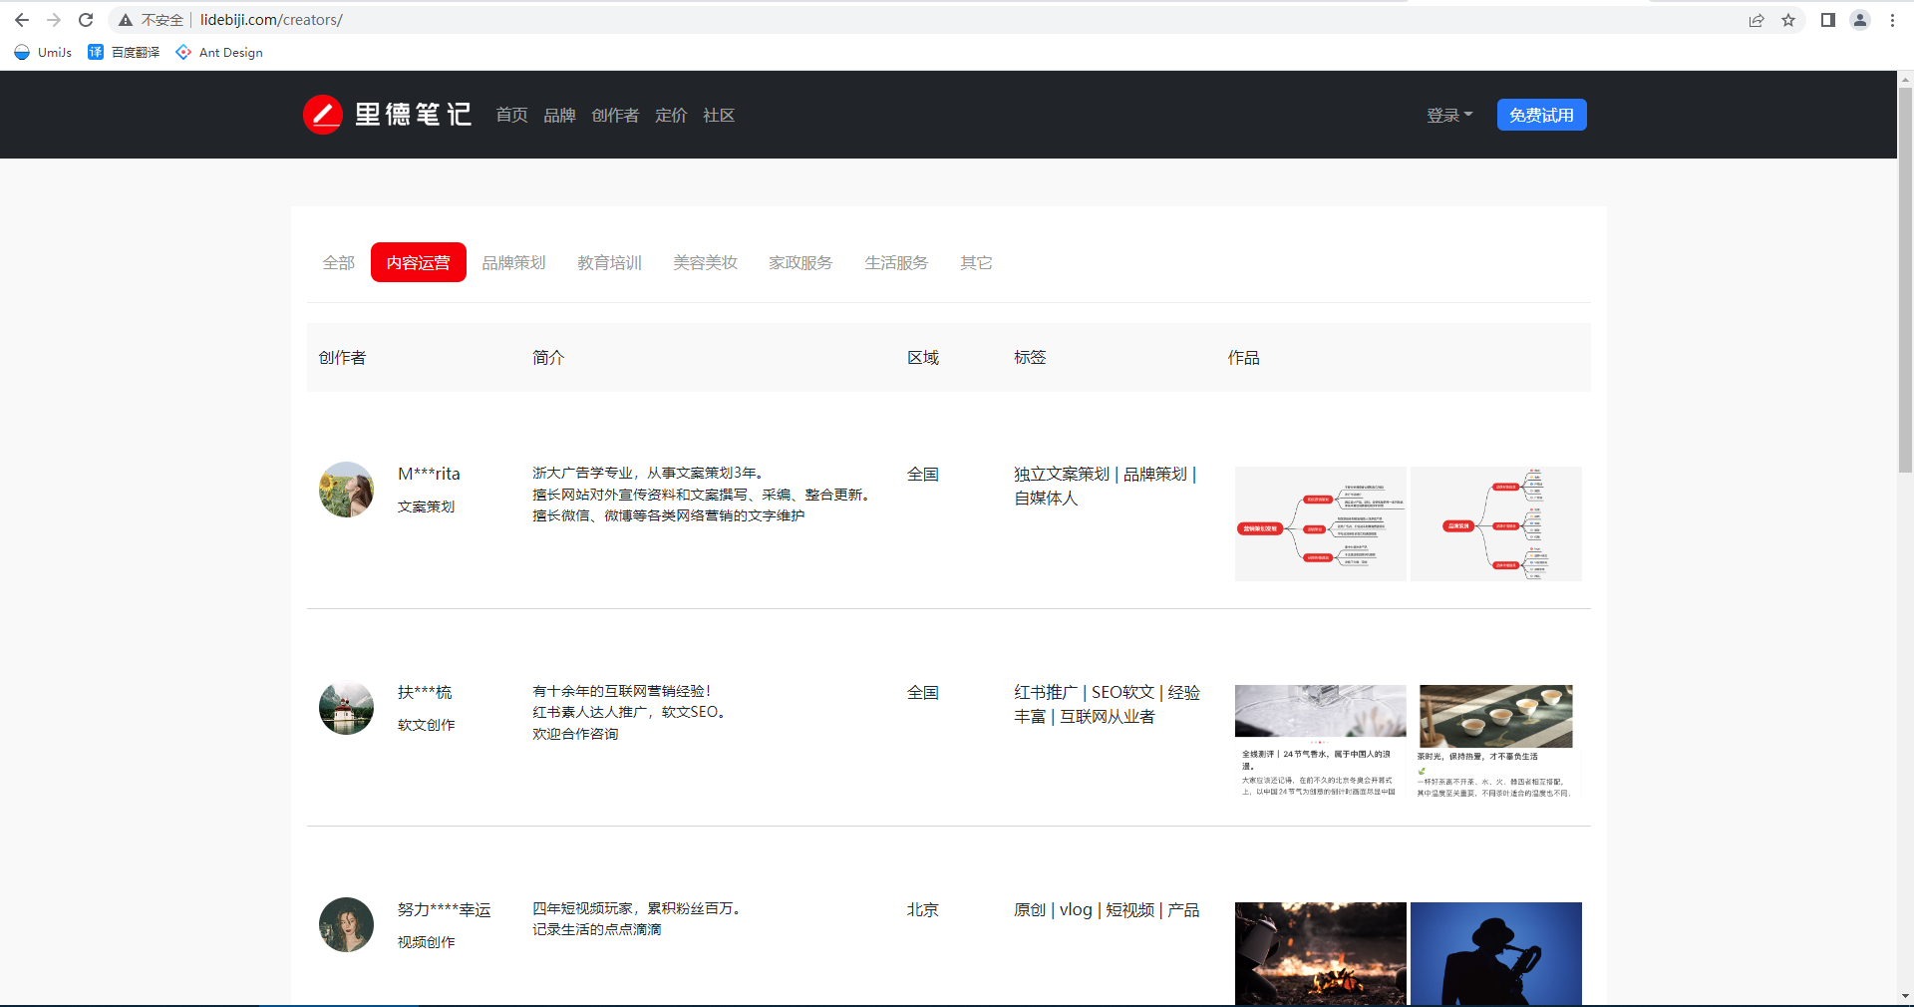Click the 视频创作 role label
Screen dimensions: 1914x1007
pyautogui.click(x=426, y=942)
